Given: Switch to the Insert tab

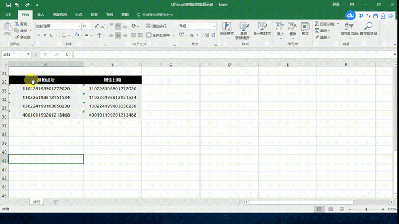Looking at the screenshot, I should point(40,15).
